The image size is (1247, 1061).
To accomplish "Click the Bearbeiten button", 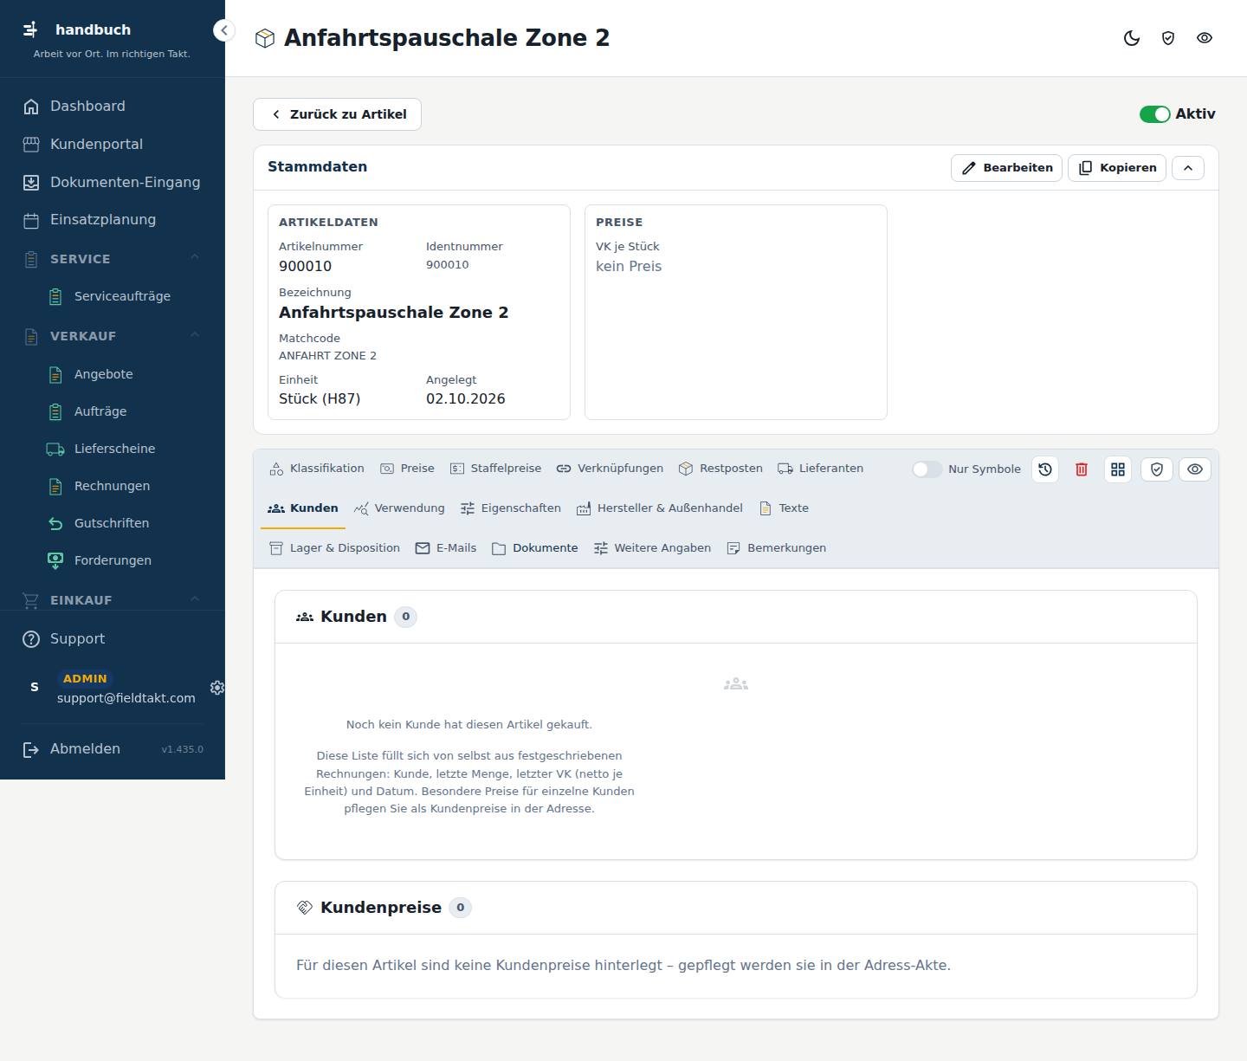I will (1007, 168).
